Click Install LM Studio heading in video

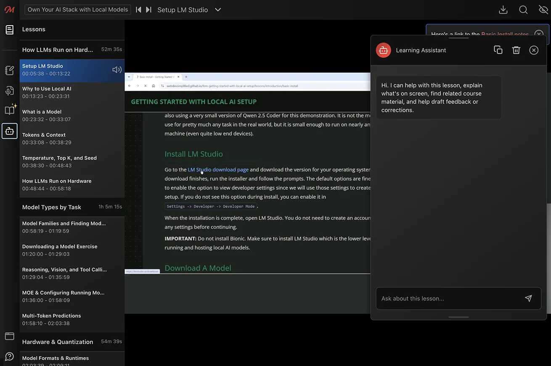click(x=194, y=154)
